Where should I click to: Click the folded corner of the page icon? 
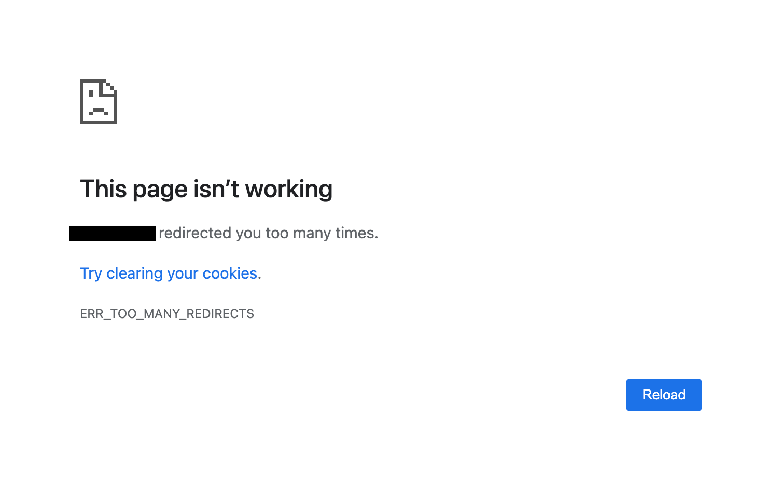point(111,87)
